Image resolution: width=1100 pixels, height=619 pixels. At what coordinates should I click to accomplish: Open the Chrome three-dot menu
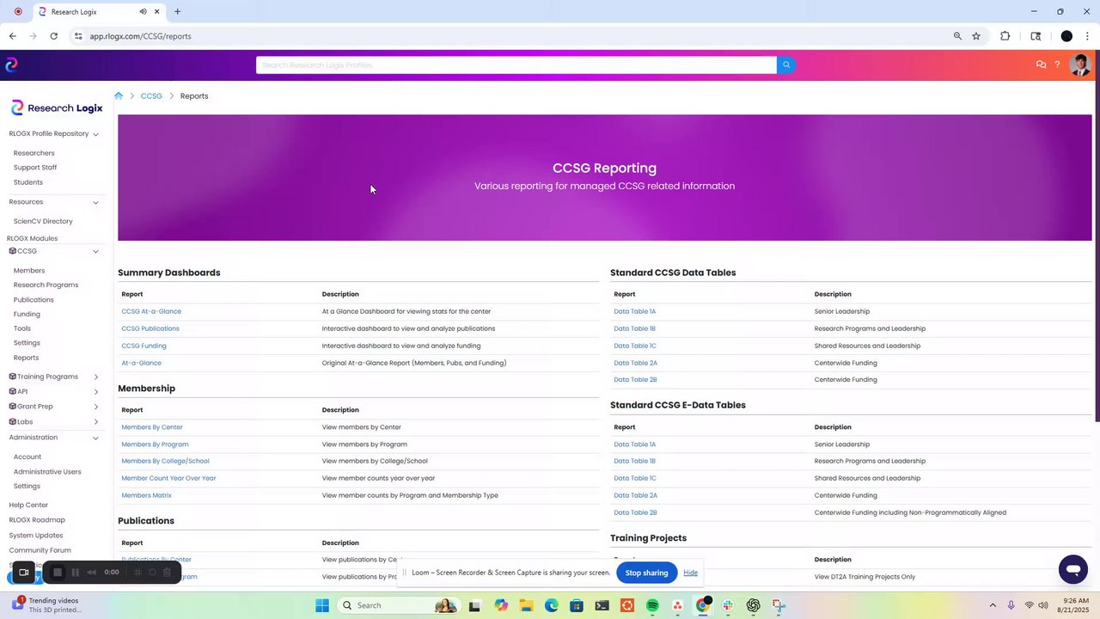[1087, 36]
